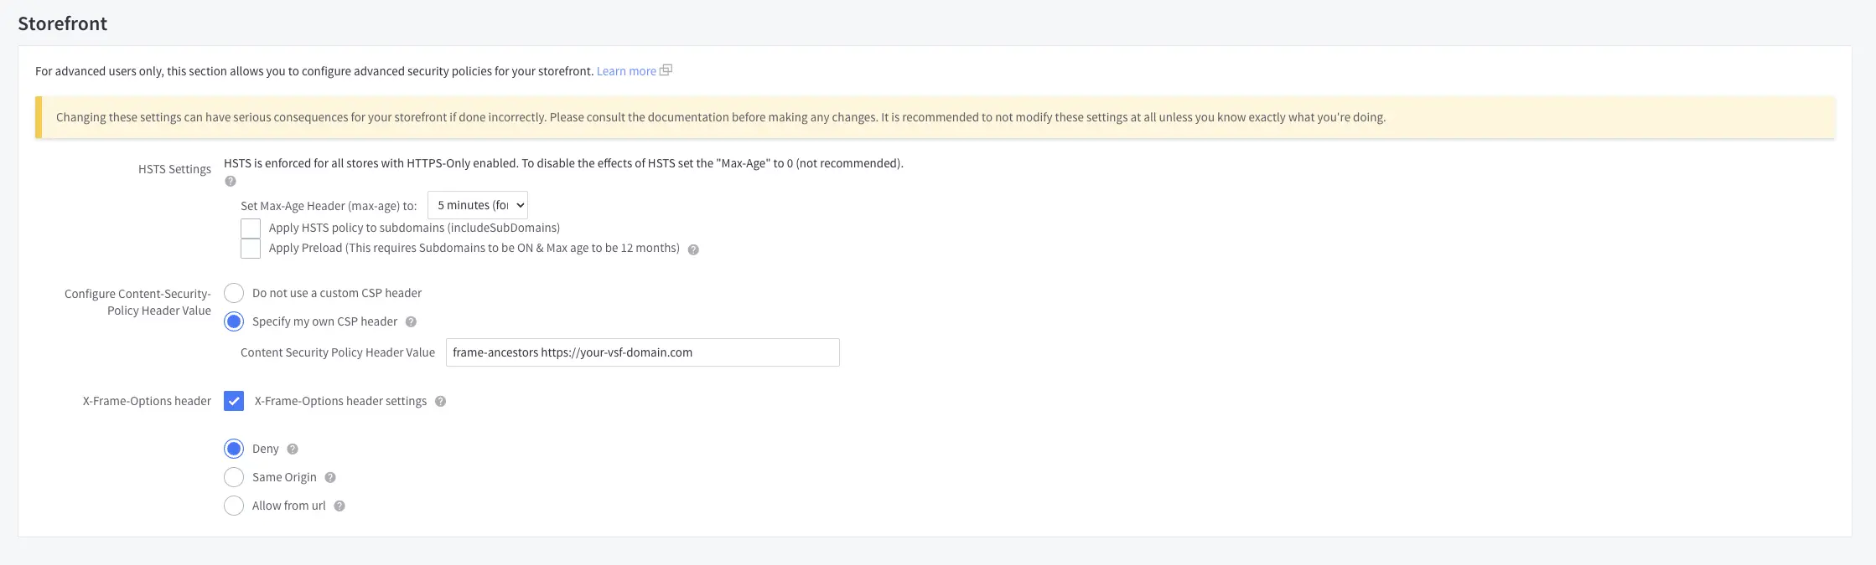The height and width of the screenshot is (565, 1876).
Task: Select the Same Origin radio option
Action: (x=234, y=477)
